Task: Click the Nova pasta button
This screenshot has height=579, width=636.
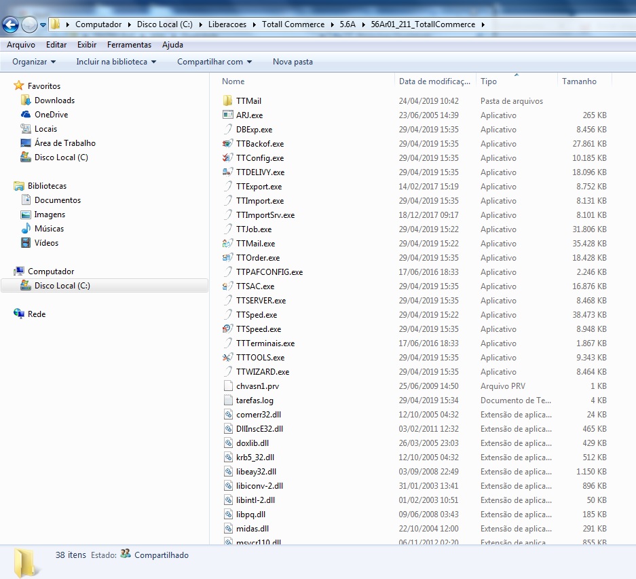Action: (293, 62)
